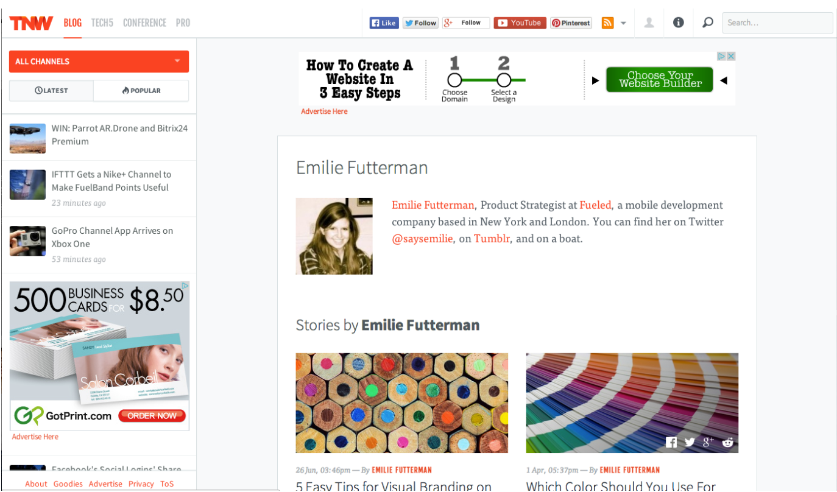Click Advertise Here under top banner
Screen dimensions: 837x492
click(324, 111)
